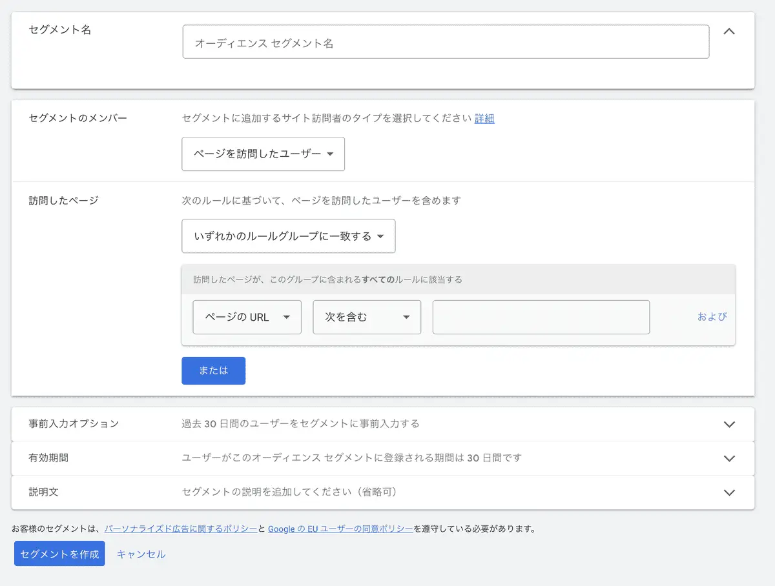Click セグメントを作成 to create the segment

click(x=59, y=553)
